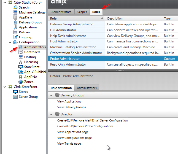Image resolution: width=178 pixels, height=154 pixels.
Task: Click Create\Edit\Remove Probe Configurations permission
Action: [85, 126]
